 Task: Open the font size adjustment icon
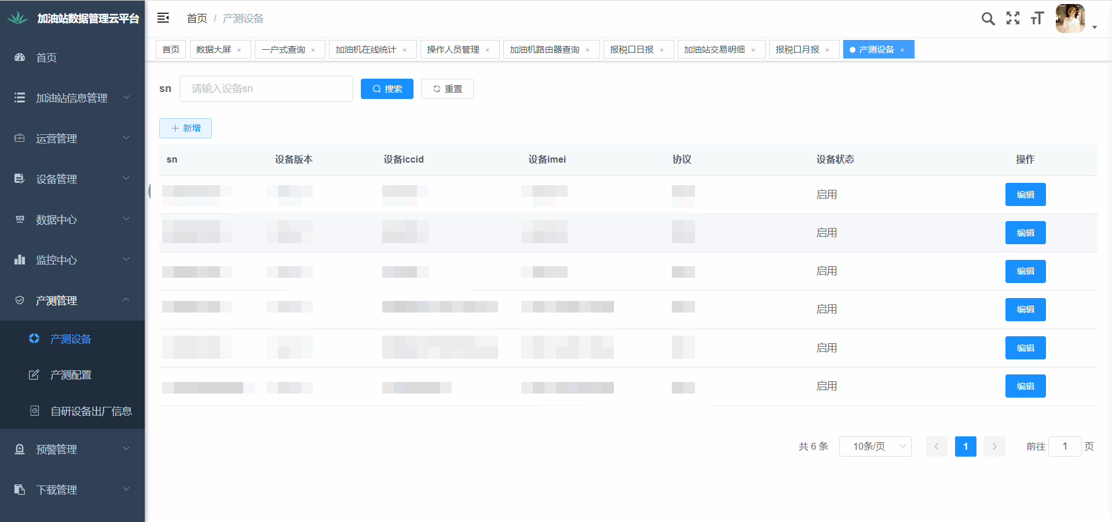[x=1037, y=19]
